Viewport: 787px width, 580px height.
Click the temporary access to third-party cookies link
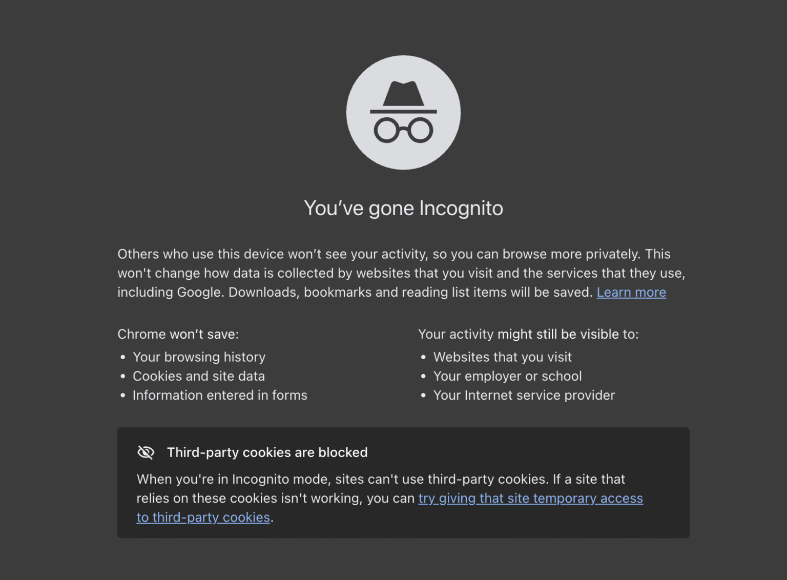click(x=531, y=498)
